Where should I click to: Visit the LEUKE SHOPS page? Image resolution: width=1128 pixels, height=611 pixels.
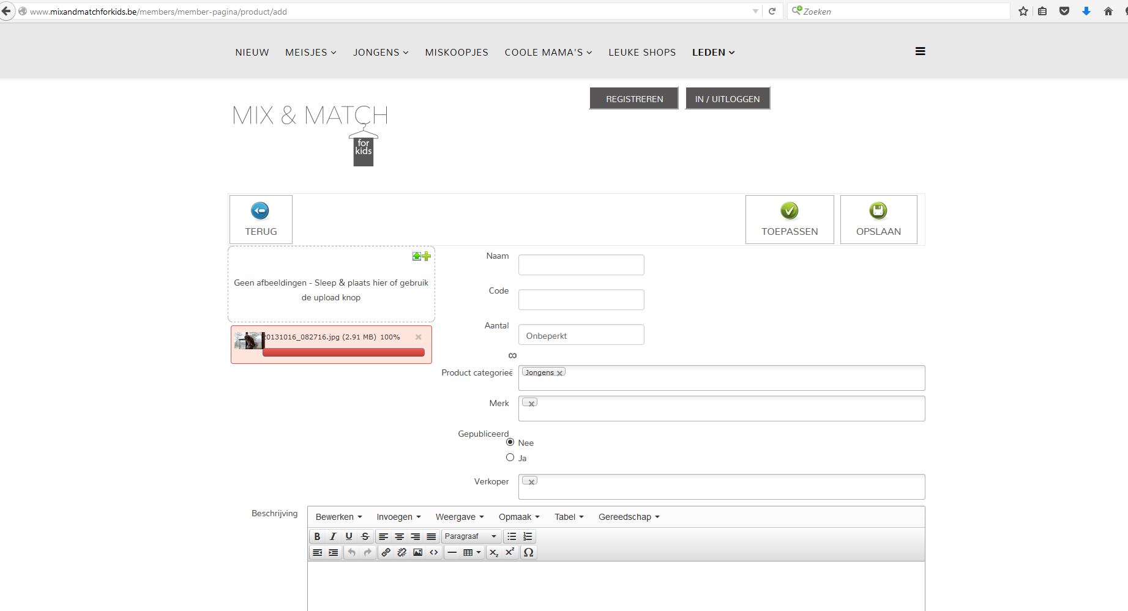point(642,53)
